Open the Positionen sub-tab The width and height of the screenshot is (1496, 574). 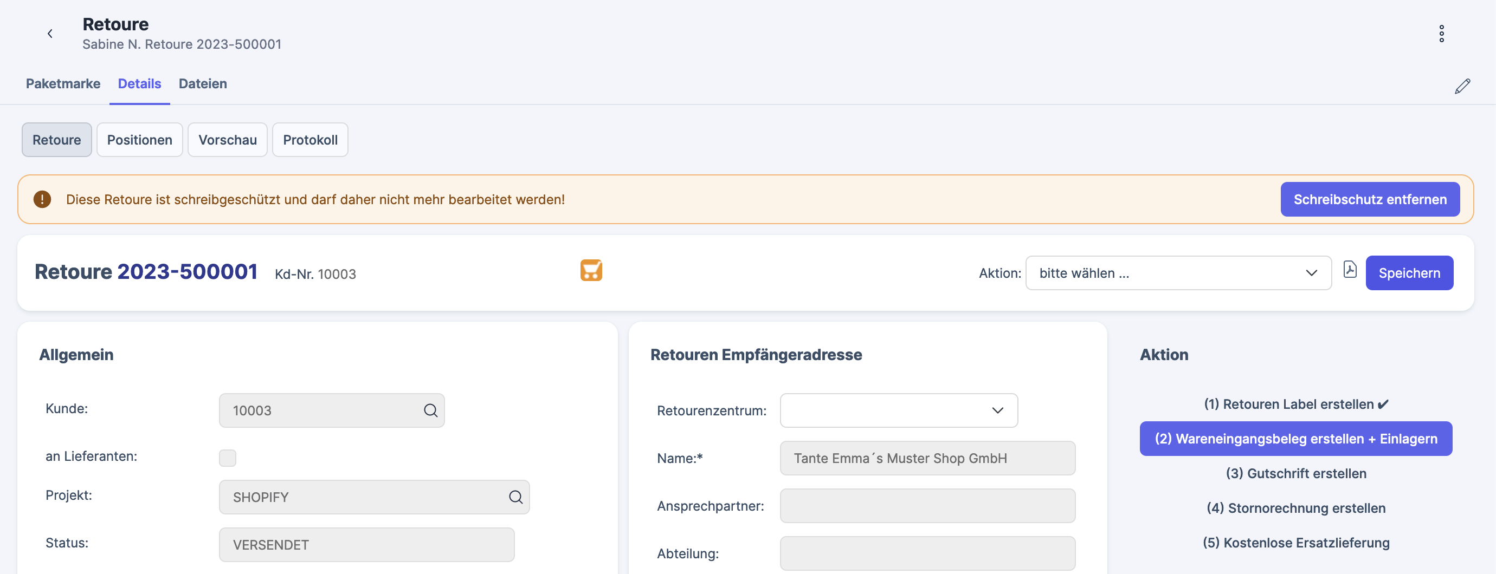[139, 140]
